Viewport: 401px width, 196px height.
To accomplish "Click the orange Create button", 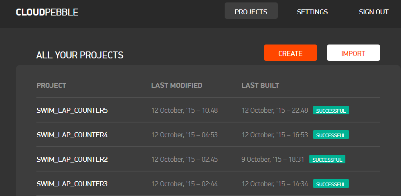I will tap(291, 53).
